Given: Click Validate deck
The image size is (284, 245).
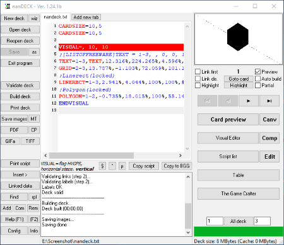Looking at the screenshot, I should point(20,85).
